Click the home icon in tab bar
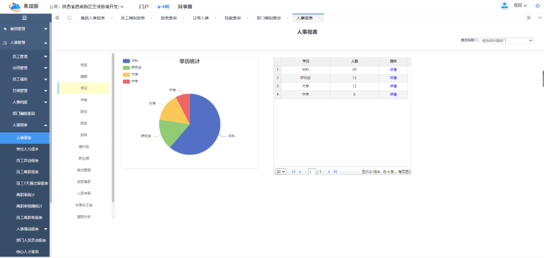The width and height of the screenshot is (544, 258). coord(69,18)
